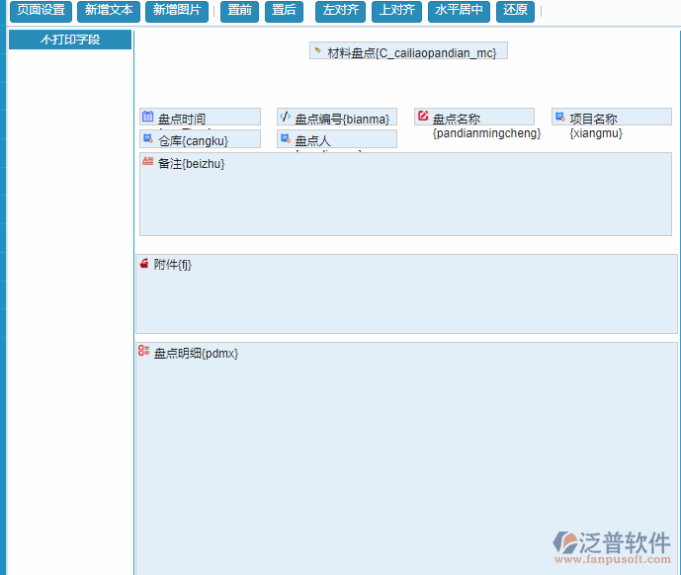Click the lookup icon for 项目名称
The height and width of the screenshot is (575, 681).
click(x=560, y=116)
